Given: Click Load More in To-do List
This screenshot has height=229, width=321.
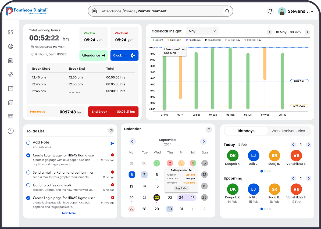Looking at the screenshot, I should [x=69, y=213].
